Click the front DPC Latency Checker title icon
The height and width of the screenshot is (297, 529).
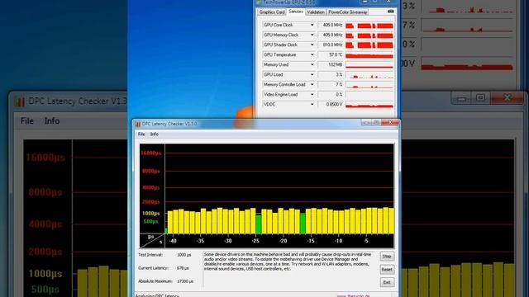tap(138, 124)
